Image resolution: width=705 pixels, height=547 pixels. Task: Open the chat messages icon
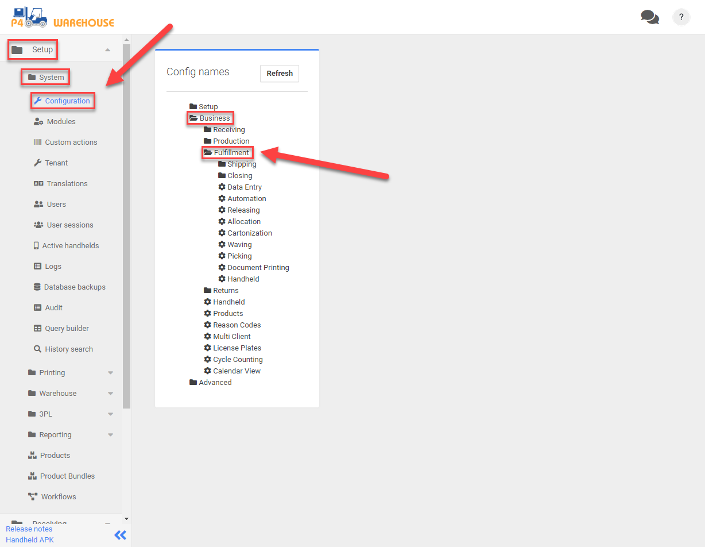pos(649,17)
